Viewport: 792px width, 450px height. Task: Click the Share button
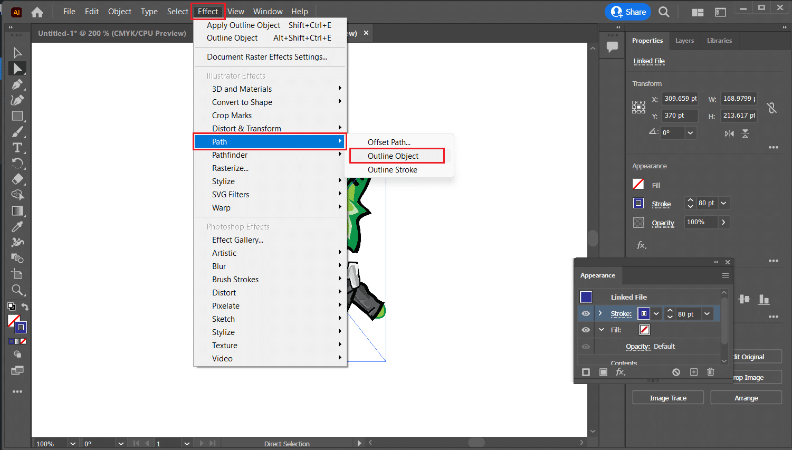pos(628,12)
